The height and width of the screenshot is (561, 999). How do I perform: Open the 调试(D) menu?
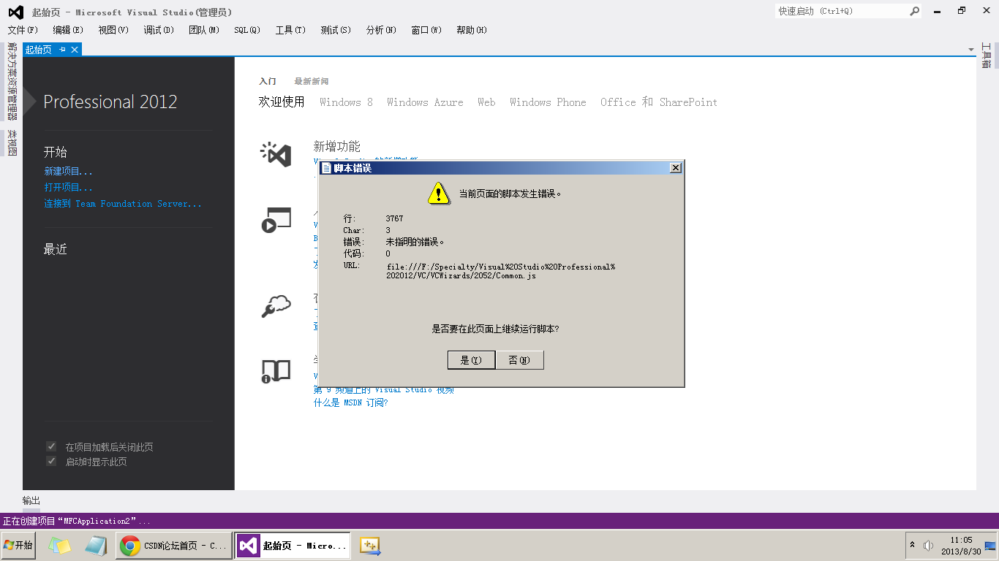tap(158, 30)
